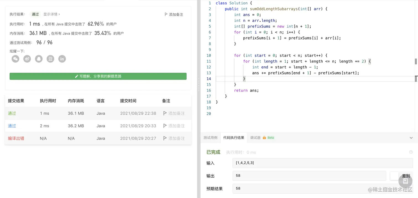The image size is (418, 198).
Task: Click the 输入 field showing [1,4,2,5,3]
Action: click(x=323, y=163)
